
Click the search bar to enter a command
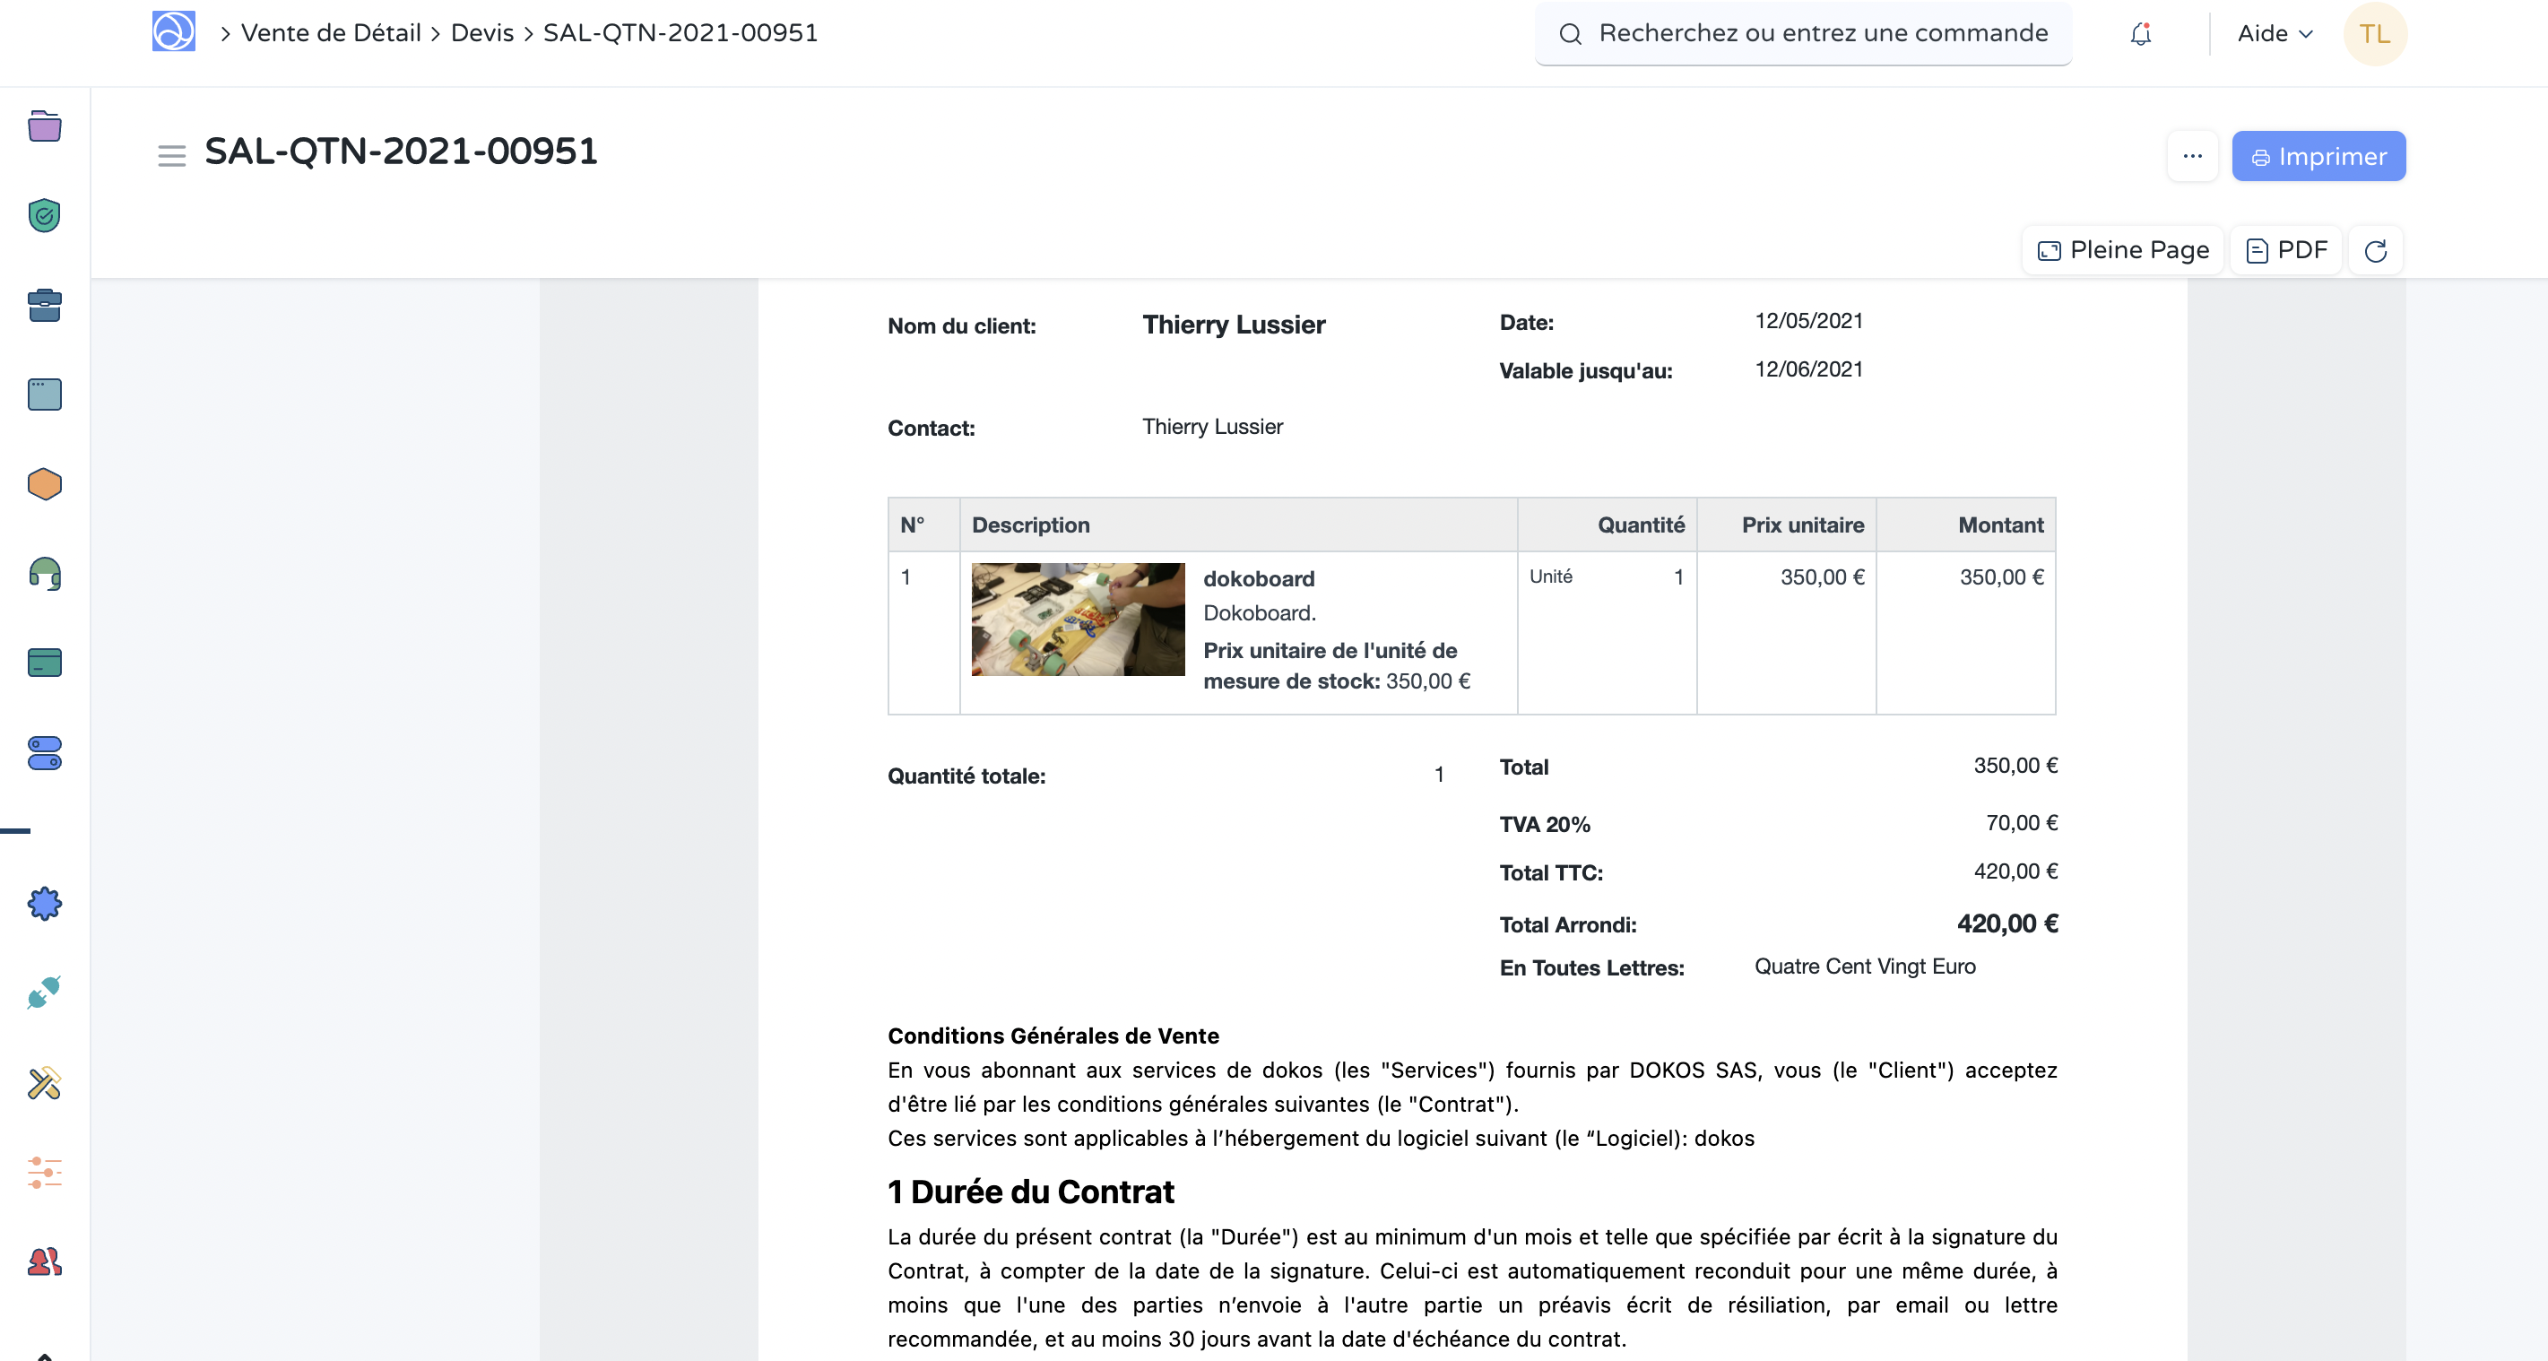point(1800,32)
